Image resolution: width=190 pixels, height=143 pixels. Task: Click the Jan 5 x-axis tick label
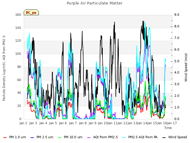(53, 123)
